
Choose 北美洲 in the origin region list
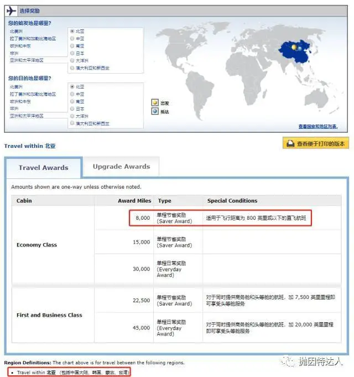tap(17, 31)
